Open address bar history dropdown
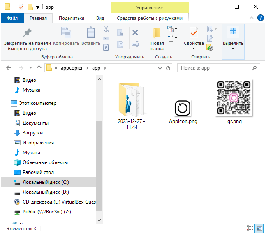 [160, 68]
